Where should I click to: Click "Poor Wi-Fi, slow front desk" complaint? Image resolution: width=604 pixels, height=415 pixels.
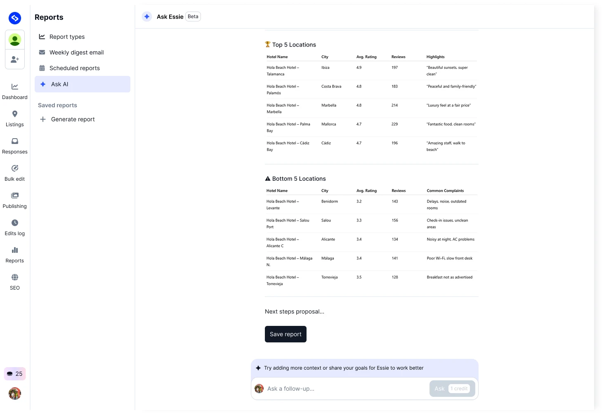450,258
